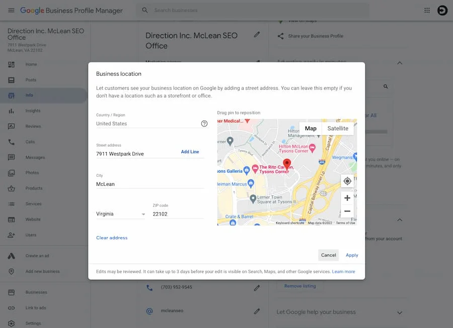The height and width of the screenshot is (328, 453).
Task: Open the Calls section
Action: [x=30, y=142]
